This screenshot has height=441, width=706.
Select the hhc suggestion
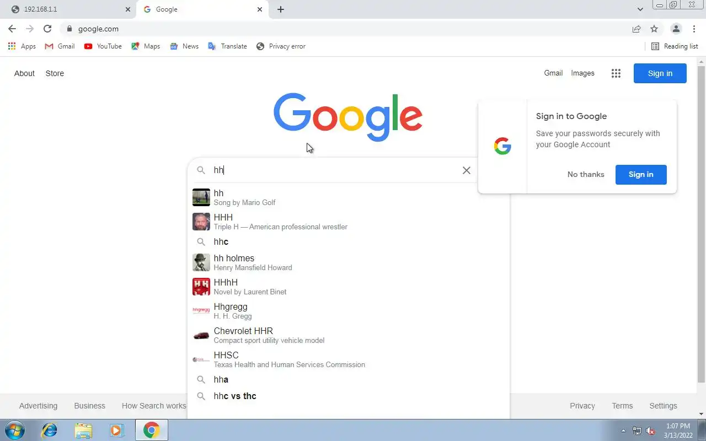tap(349, 241)
